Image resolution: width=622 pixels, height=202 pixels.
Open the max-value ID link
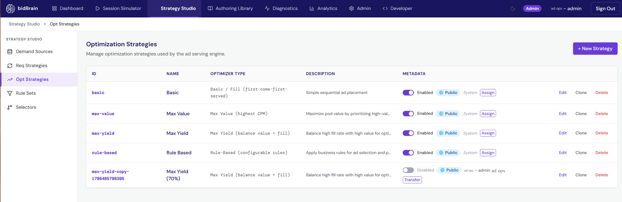click(103, 113)
